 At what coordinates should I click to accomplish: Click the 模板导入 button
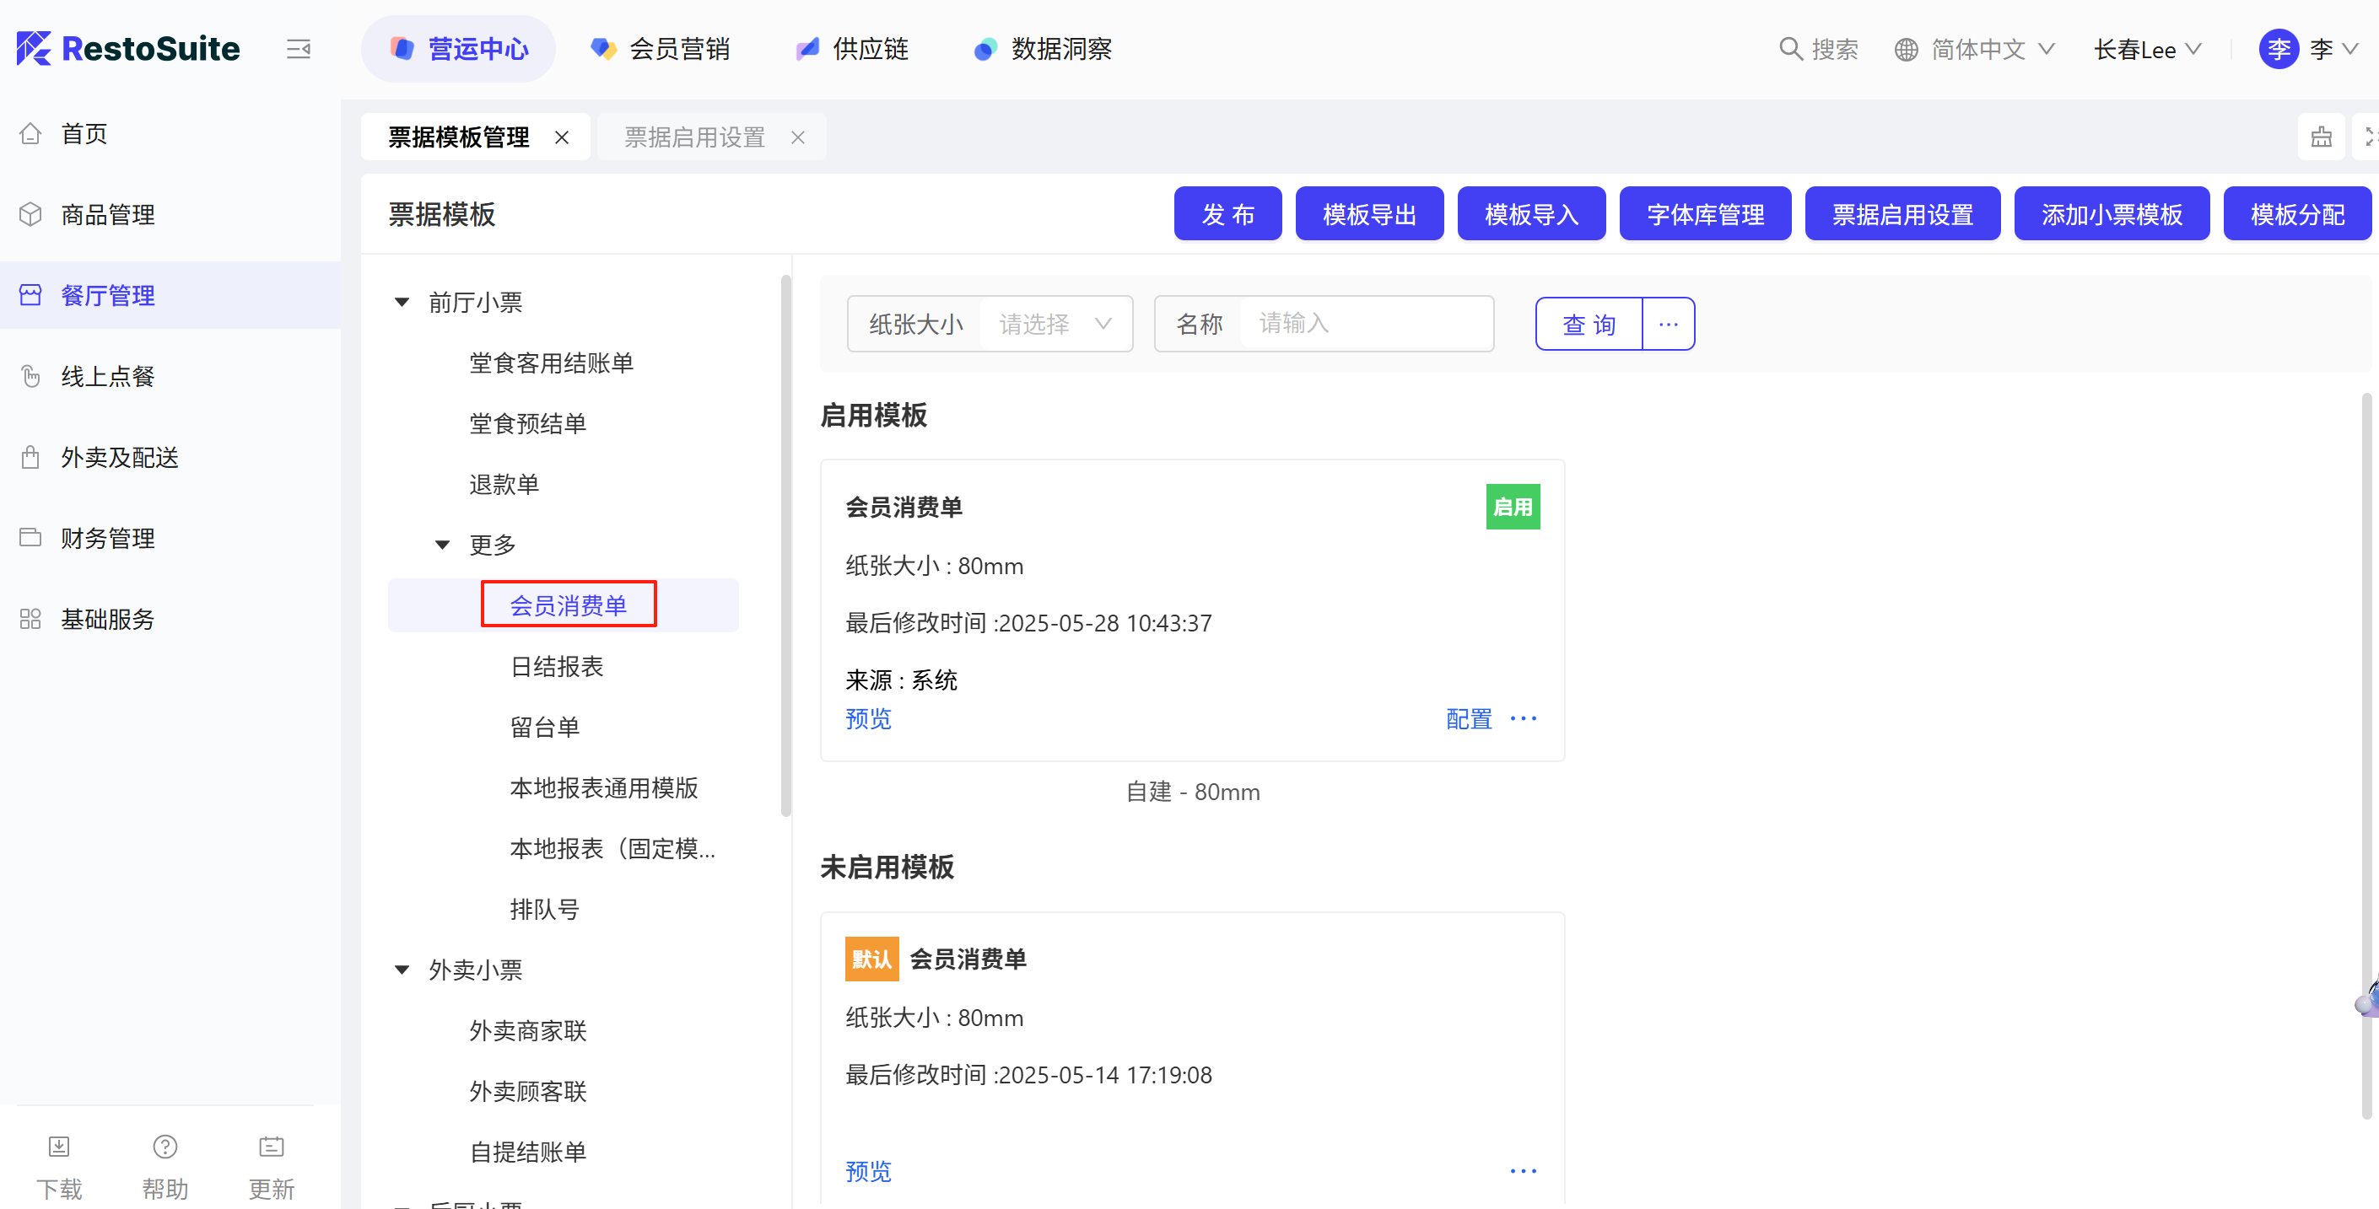coord(1531,214)
